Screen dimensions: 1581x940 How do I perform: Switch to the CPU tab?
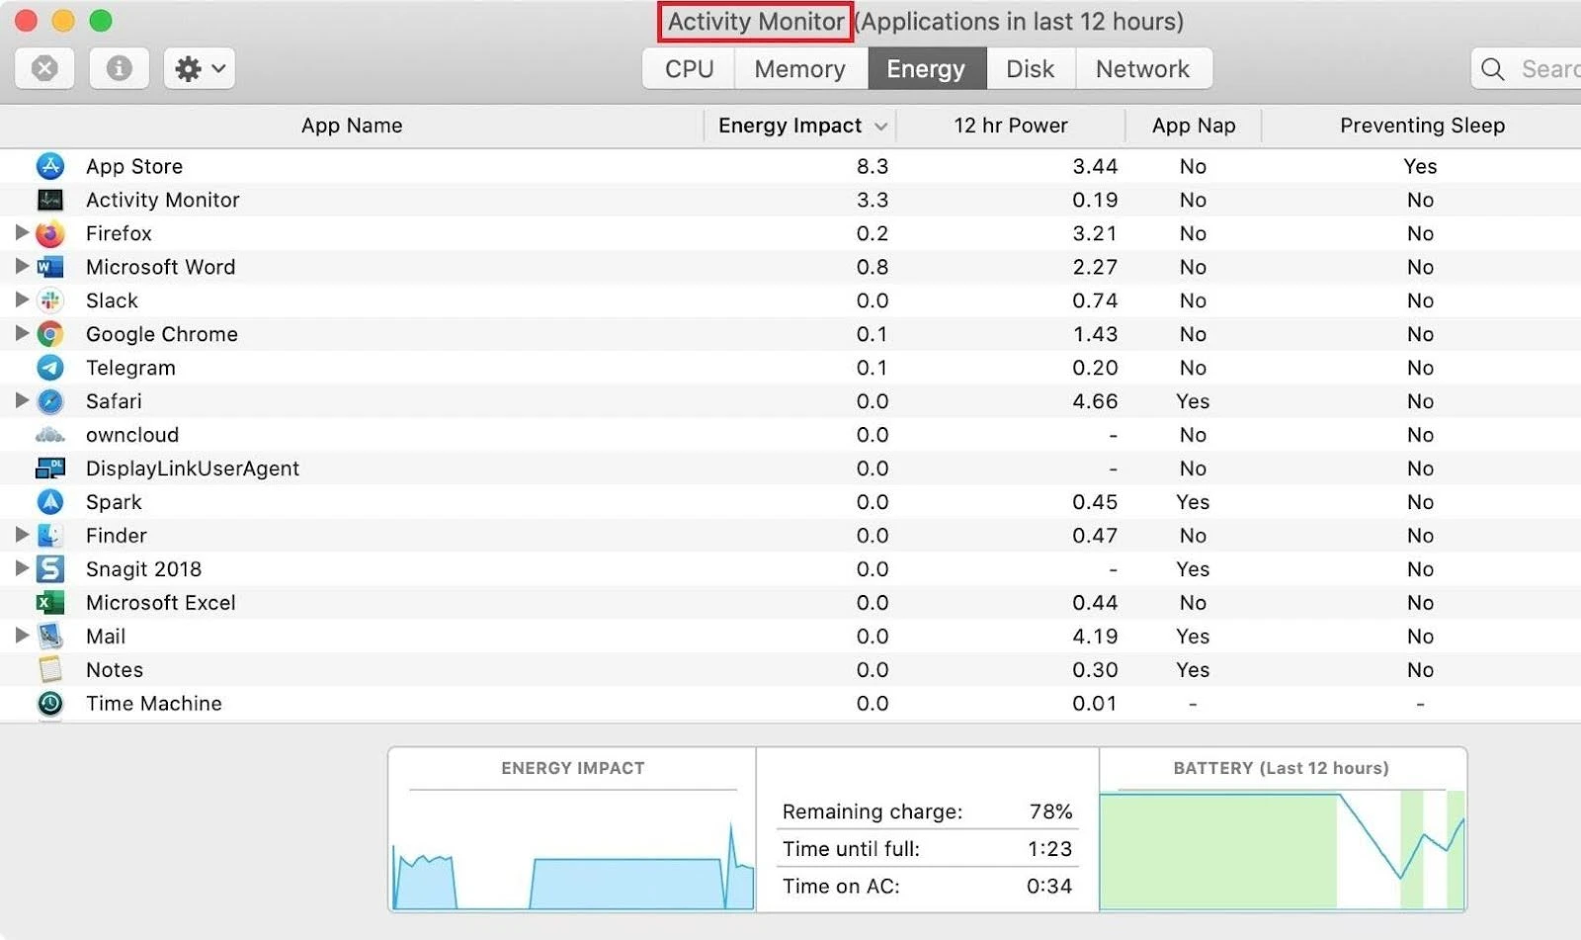click(x=688, y=68)
